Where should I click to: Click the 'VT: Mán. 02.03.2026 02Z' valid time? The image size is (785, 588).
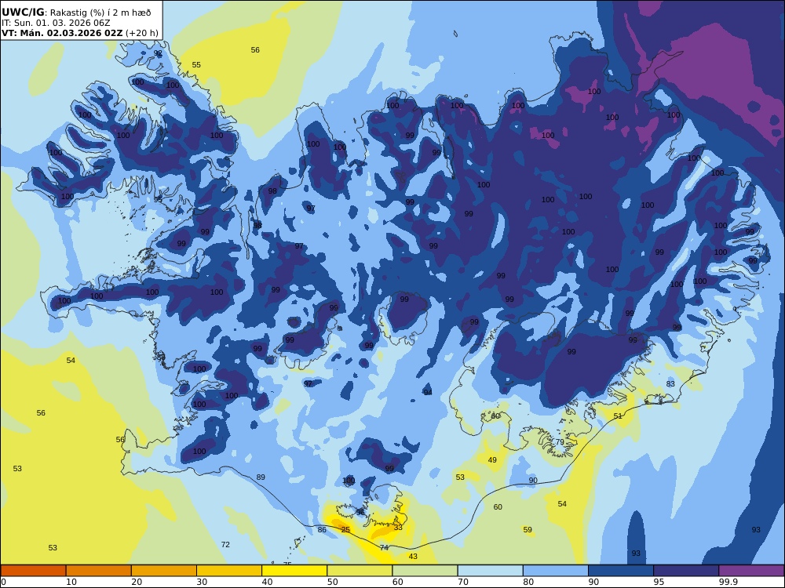[62, 33]
